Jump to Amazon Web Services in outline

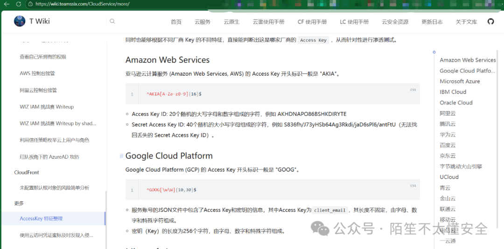coord(468,60)
